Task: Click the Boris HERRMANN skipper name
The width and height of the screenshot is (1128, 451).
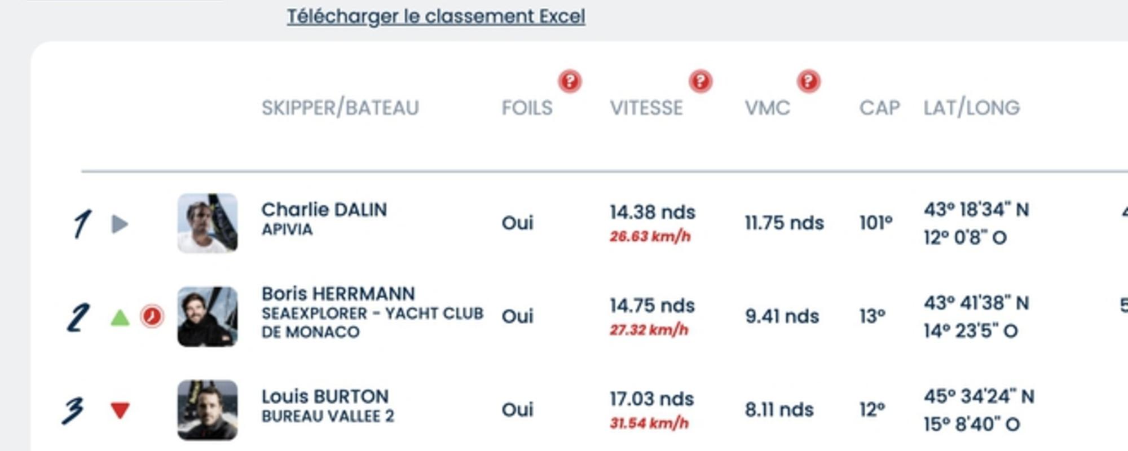Action: pos(338,294)
